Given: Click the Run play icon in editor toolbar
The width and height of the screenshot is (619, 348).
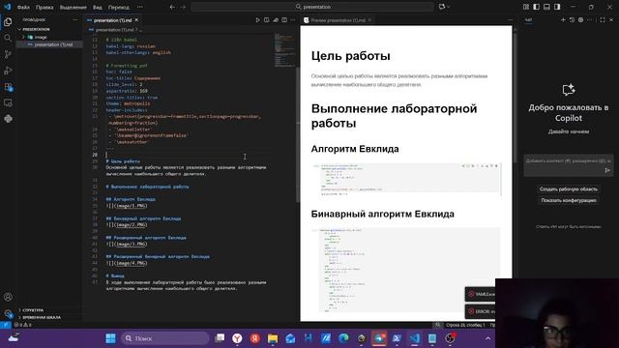Looking at the screenshot, I should click(258, 19).
